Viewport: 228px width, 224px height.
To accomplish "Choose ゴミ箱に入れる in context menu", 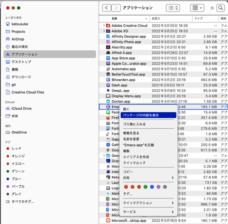I will (x=148, y=124).
